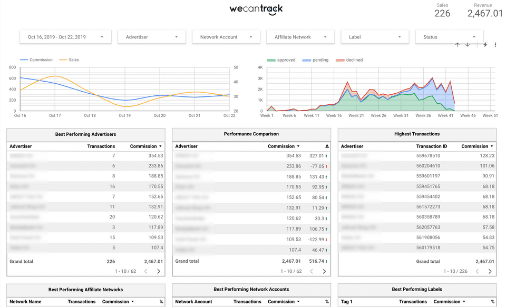
Task: Click Transactions header in Best Performing Affiliate Networks
Action: click(82, 302)
